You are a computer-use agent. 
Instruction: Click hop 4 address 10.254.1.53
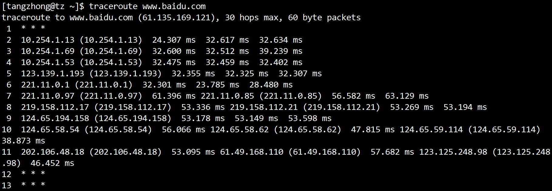tap(48, 62)
